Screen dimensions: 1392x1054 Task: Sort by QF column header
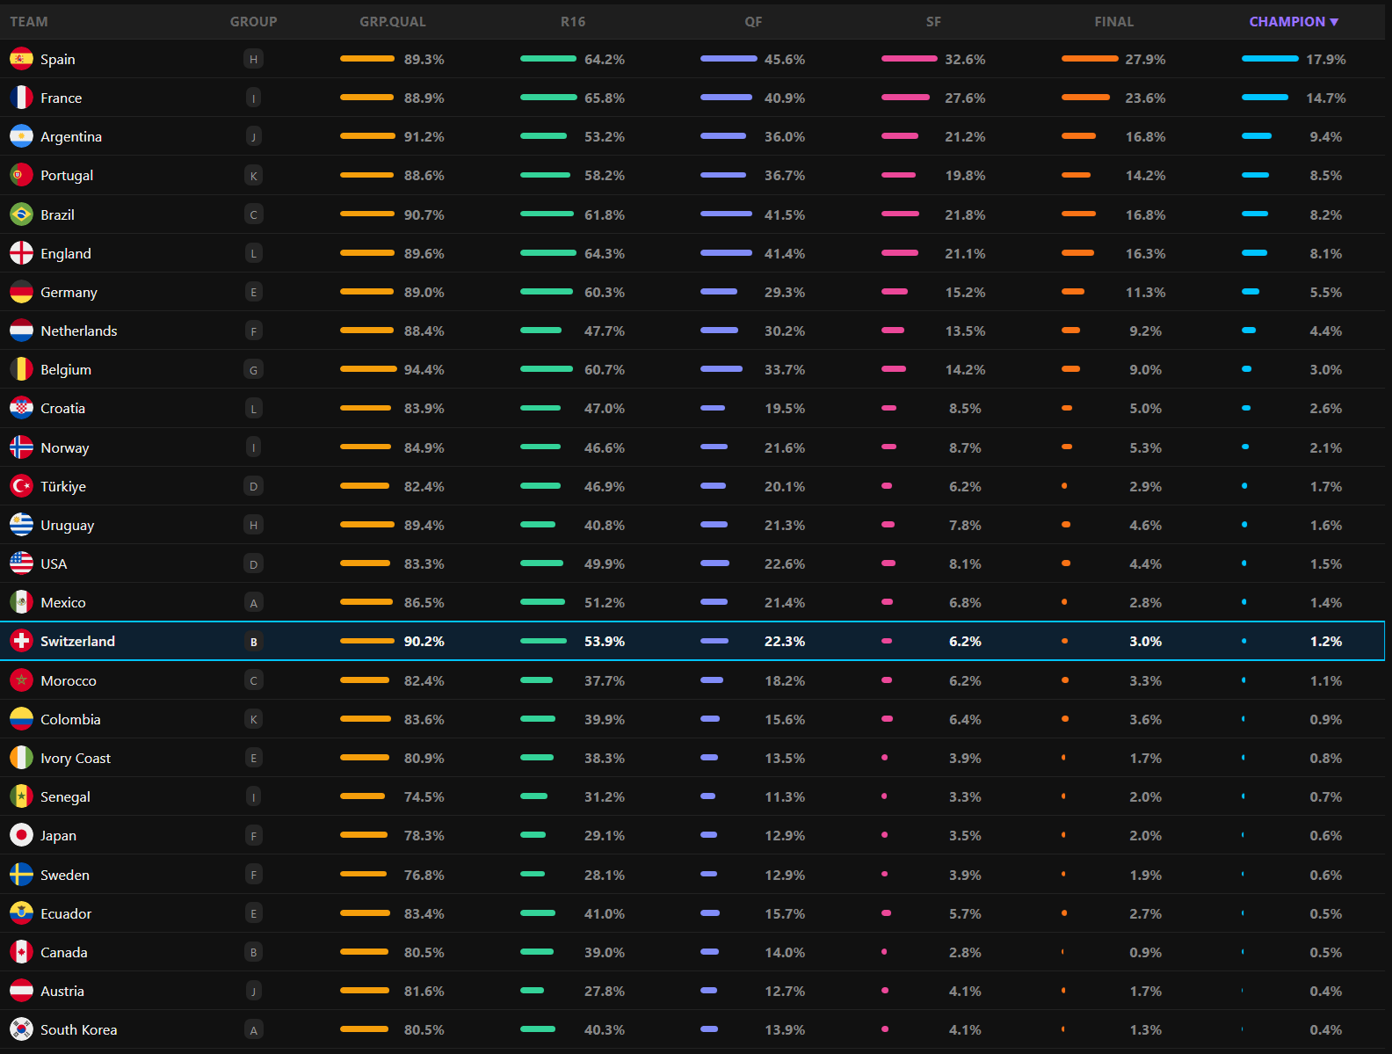753,21
